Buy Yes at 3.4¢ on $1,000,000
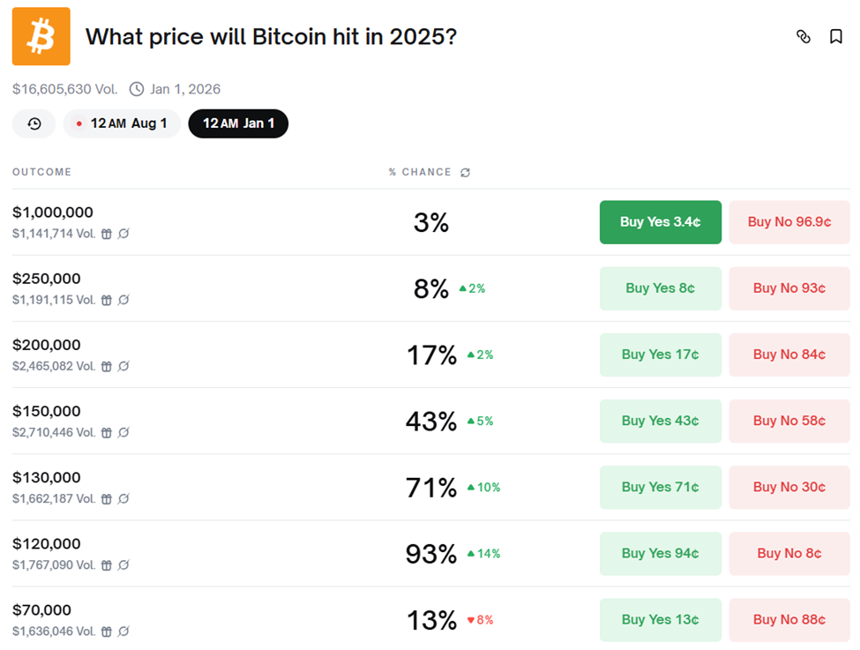This screenshot has height=650, width=860. click(x=660, y=222)
